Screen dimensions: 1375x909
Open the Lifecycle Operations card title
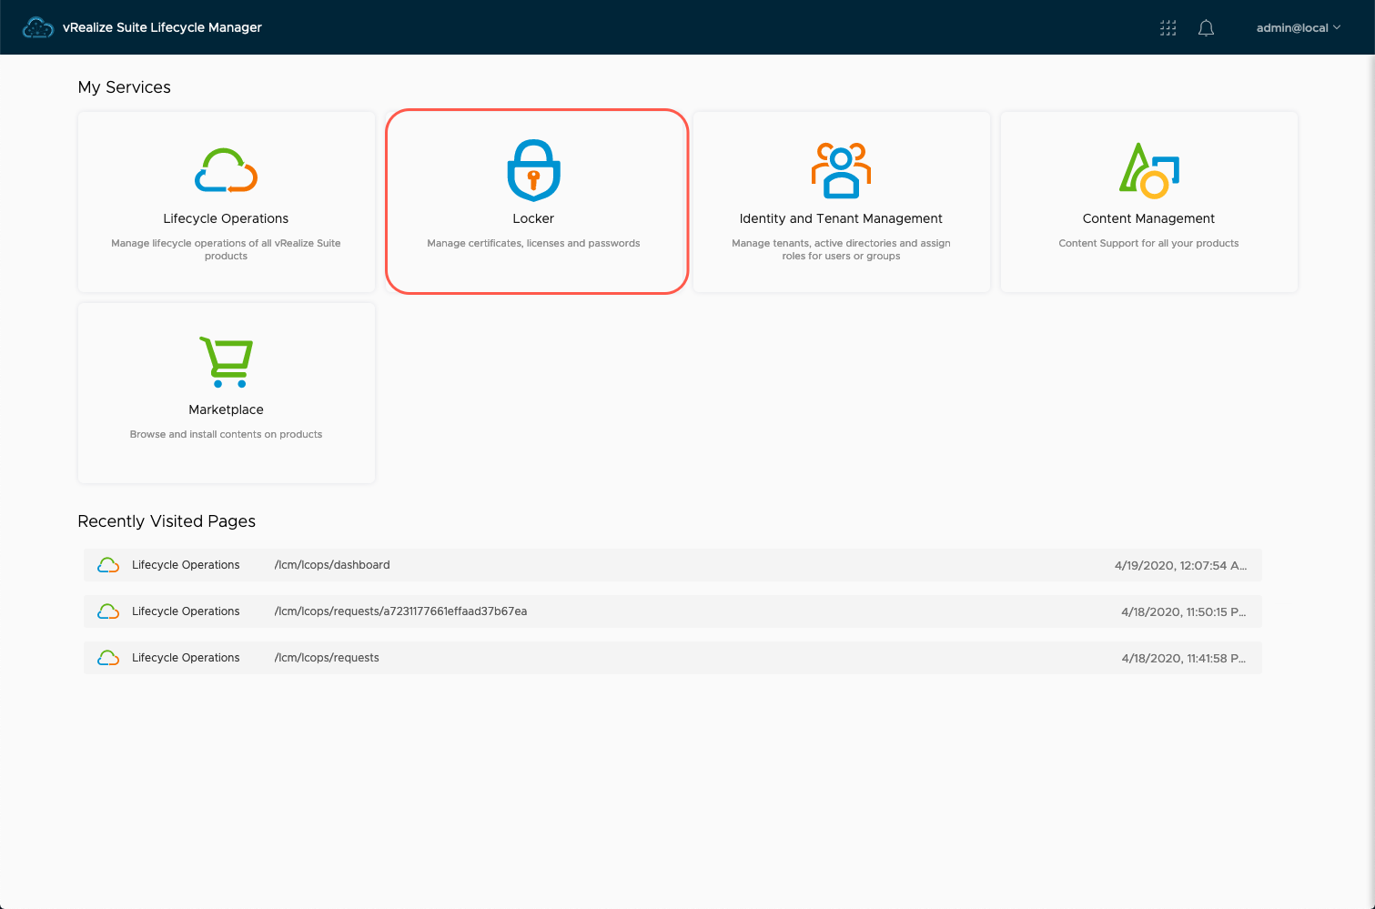[x=226, y=218]
